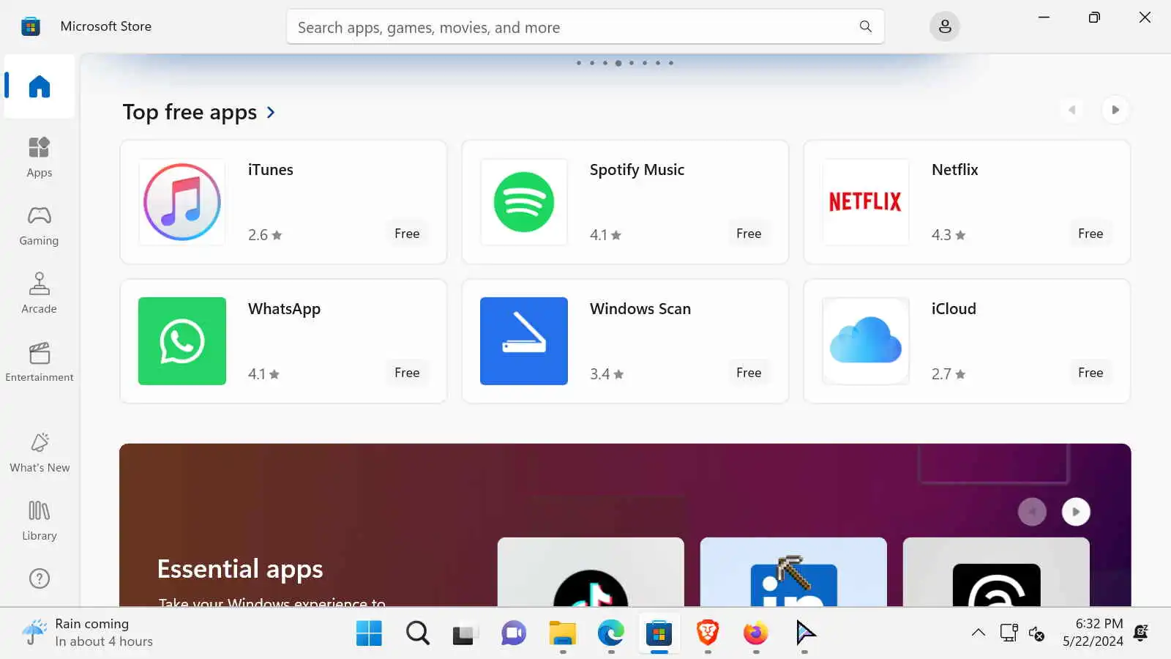Screen dimensions: 1171x659
Task: Open the Rain coming weather widget
Action: tap(88, 633)
